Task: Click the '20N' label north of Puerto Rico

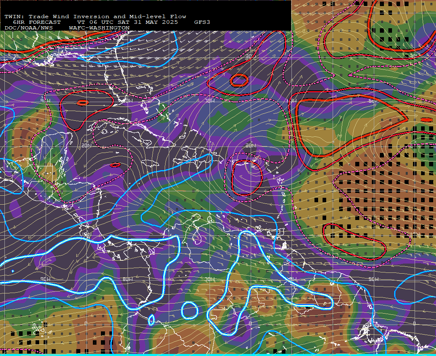Action: [251, 145]
